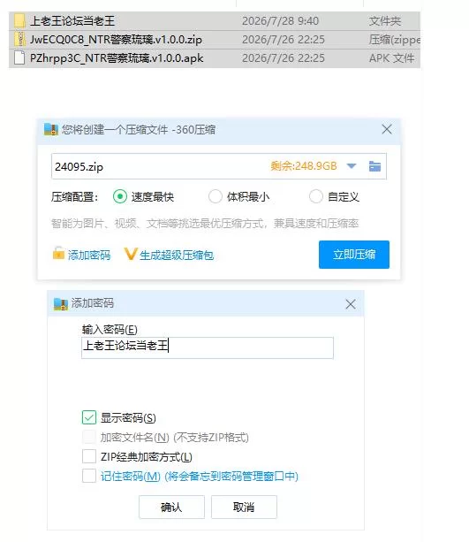Click the lock icon next to 添加密码
The height and width of the screenshot is (542, 469).
coord(58,253)
